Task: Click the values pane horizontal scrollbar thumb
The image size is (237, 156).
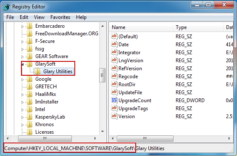Action: pyautogui.click(x=145, y=138)
